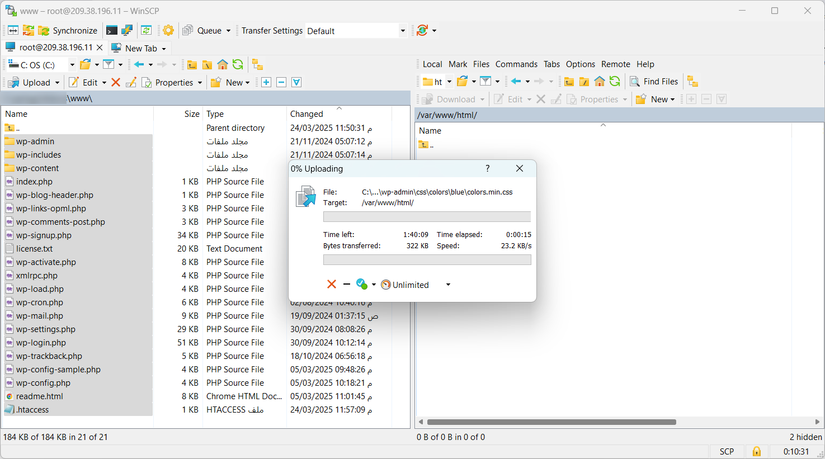Screen dimensions: 825x459
Task: Click the Synchronize button
Action: pyautogui.click(x=68, y=30)
